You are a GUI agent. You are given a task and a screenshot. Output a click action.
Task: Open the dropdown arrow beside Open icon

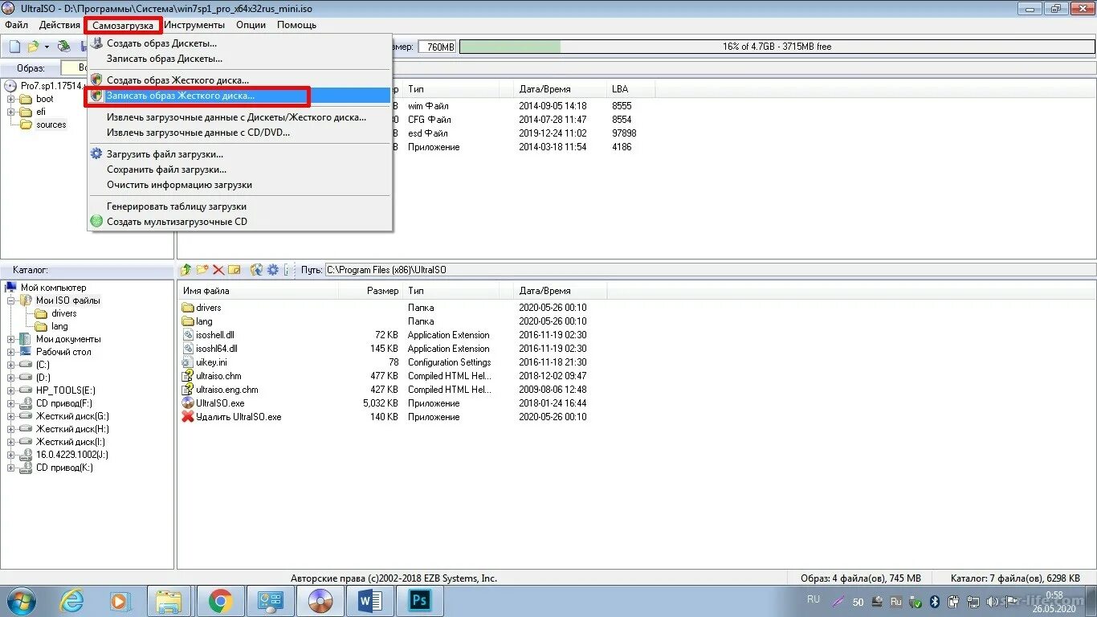[47, 47]
